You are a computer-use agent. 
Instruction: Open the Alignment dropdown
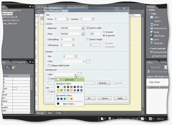click(83, 28)
